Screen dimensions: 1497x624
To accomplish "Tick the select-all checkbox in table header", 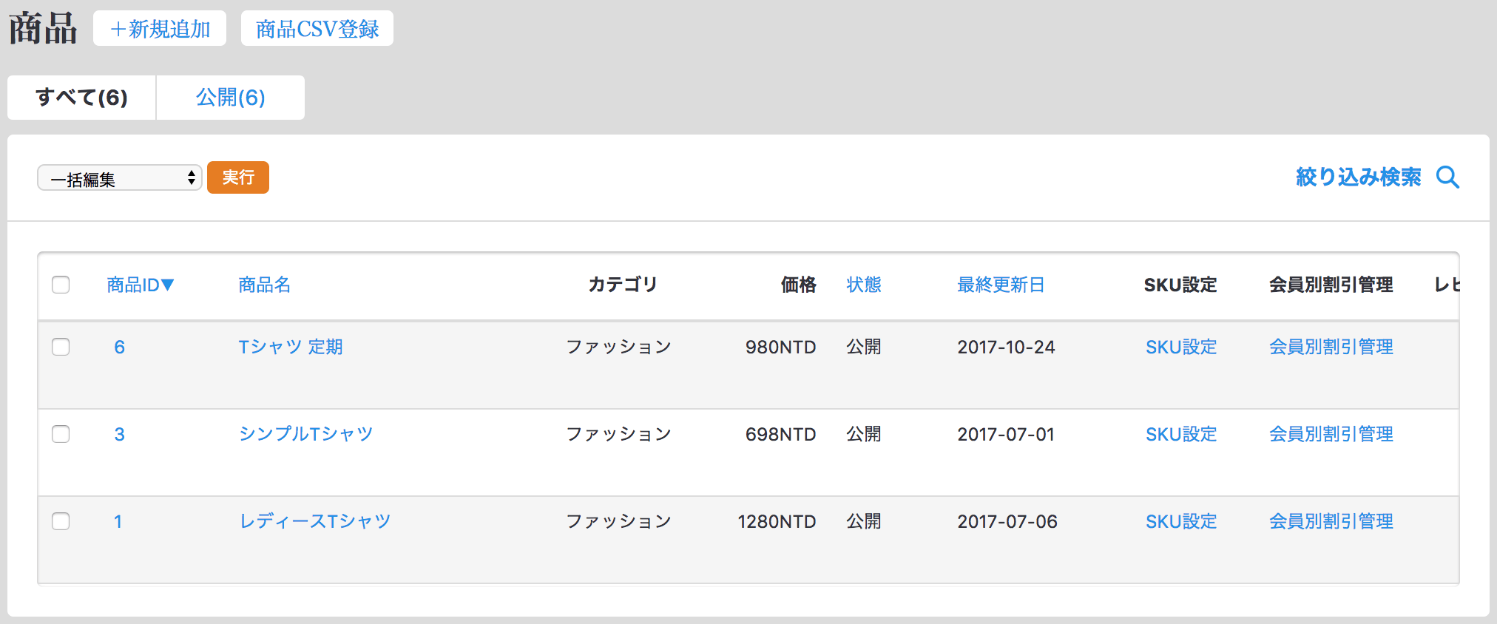I will (61, 285).
